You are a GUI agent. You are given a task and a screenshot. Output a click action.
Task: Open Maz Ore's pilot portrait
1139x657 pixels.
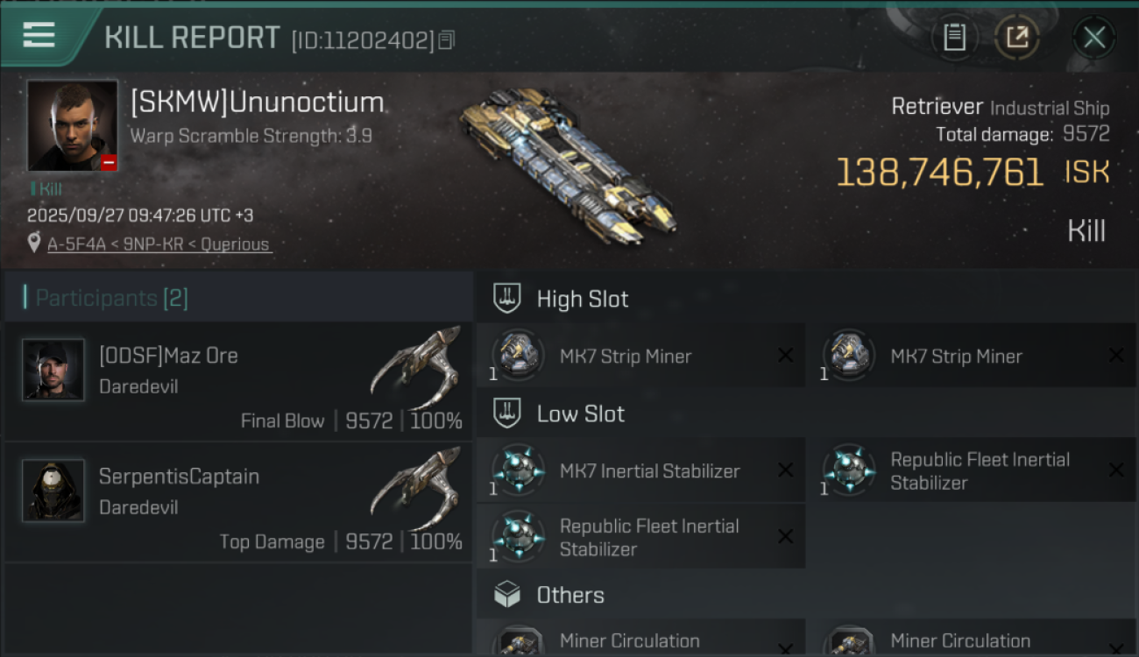pos(53,370)
